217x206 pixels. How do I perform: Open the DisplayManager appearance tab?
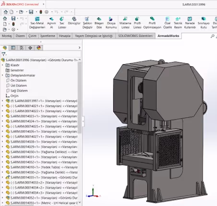(x=39, y=48)
